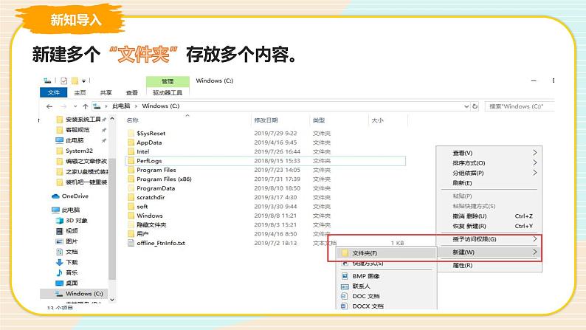The width and height of the screenshot is (586, 330).
Task: Click the Back navigation arrow
Action: pyautogui.click(x=49, y=106)
